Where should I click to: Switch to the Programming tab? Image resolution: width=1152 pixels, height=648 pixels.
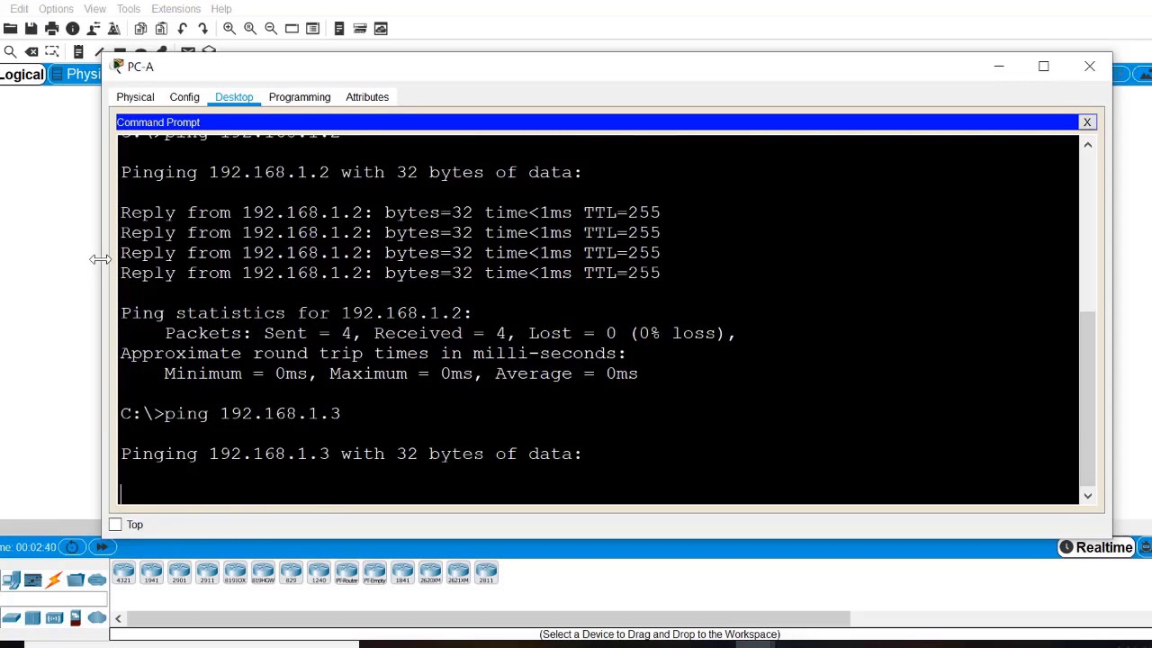(299, 97)
